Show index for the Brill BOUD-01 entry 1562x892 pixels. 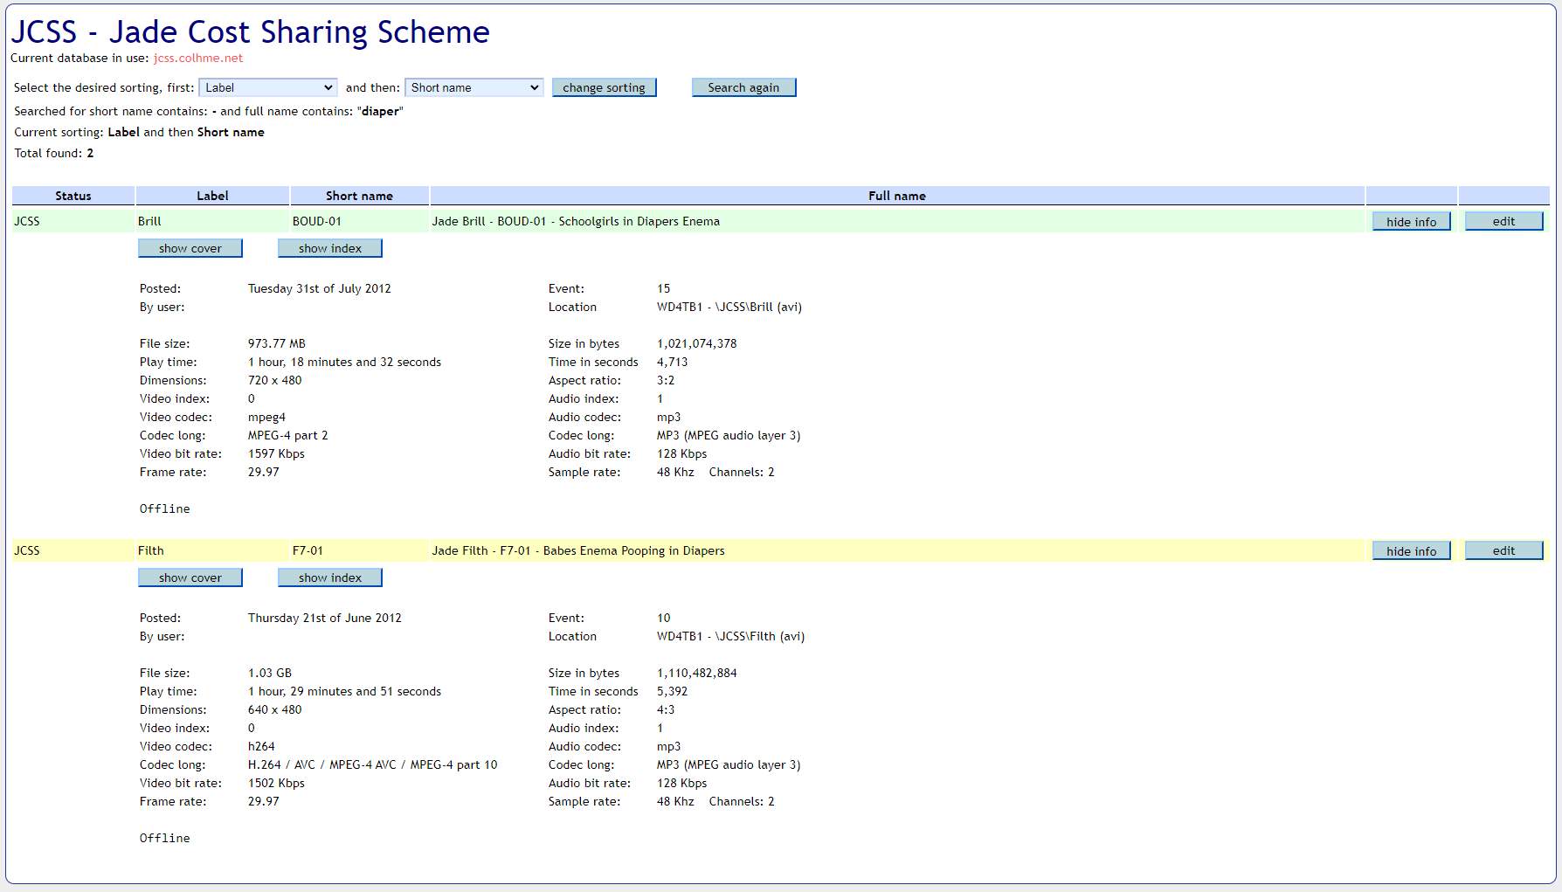click(x=329, y=249)
